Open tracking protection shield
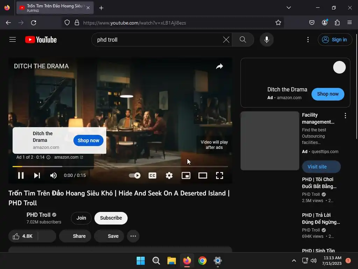Screen dimensions: 358x269 coord(67,23)
